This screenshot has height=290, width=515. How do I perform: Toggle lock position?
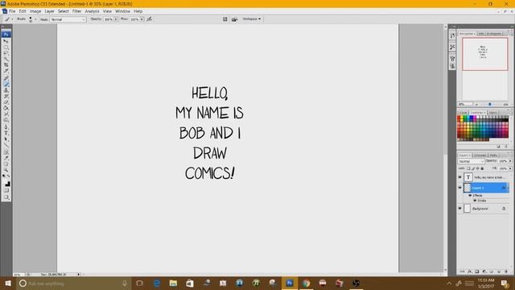[x=477, y=168]
